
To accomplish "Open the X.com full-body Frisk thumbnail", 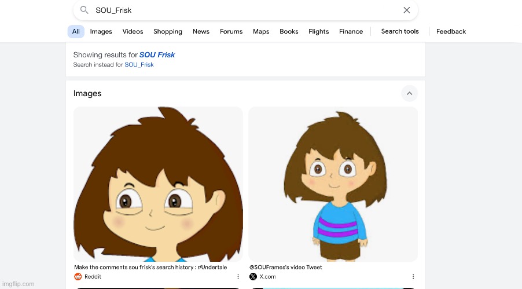I will (333, 184).
